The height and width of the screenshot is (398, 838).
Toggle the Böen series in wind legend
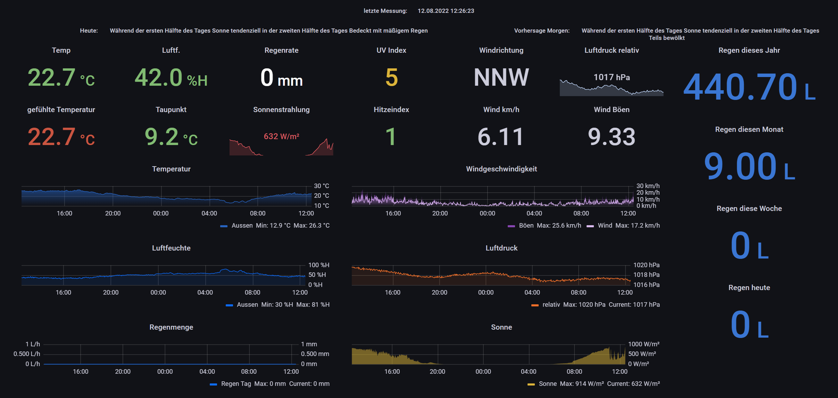(x=526, y=226)
